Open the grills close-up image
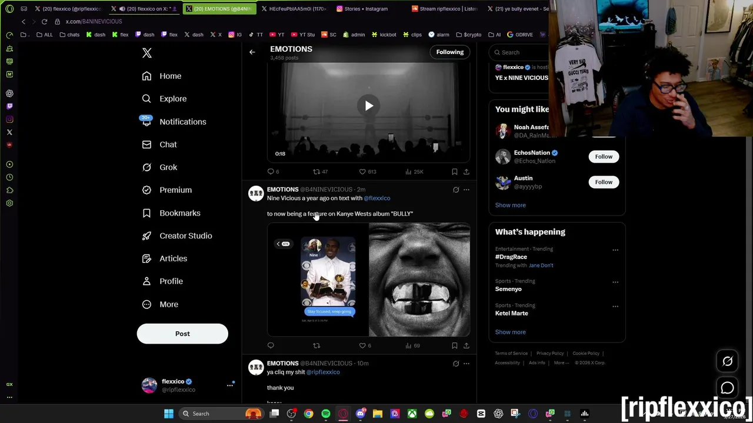The height and width of the screenshot is (423, 753). click(x=419, y=280)
